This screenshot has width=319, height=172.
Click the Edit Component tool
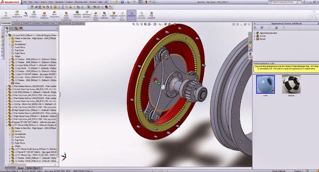[x=6, y=16]
